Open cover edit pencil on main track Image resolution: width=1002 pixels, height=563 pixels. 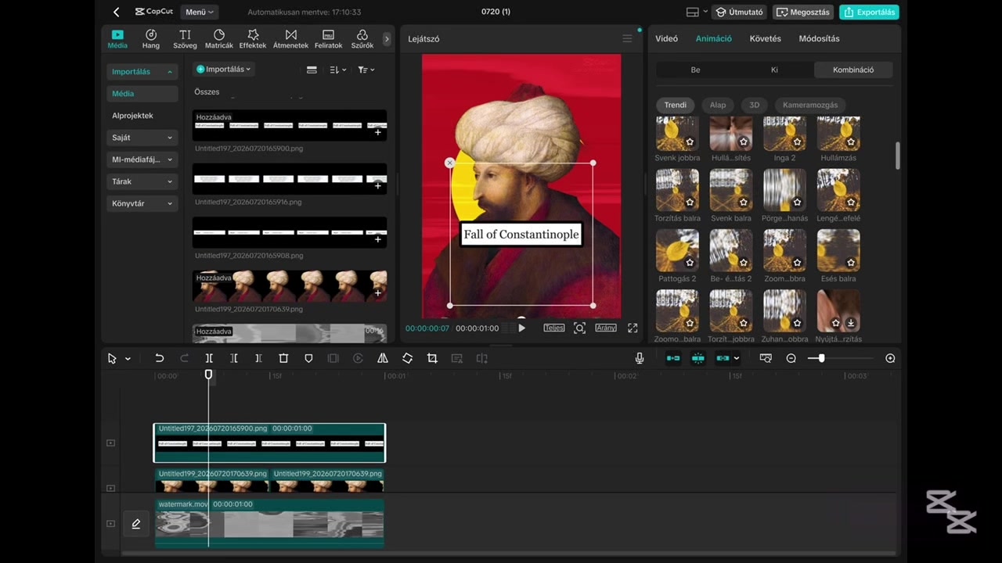click(x=135, y=524)
